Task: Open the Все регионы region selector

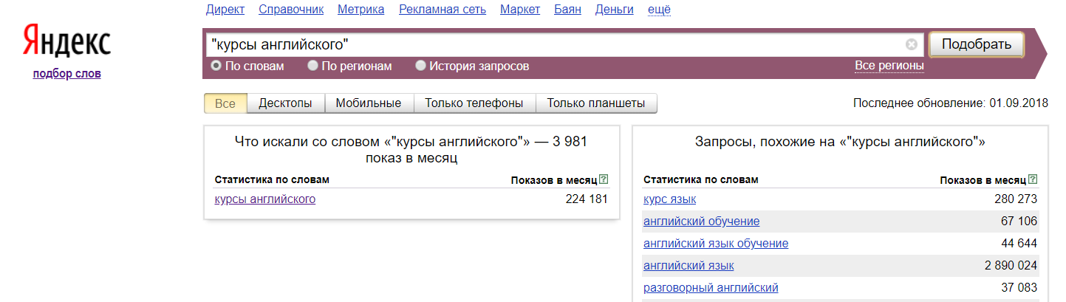Action: coord(889,66)
